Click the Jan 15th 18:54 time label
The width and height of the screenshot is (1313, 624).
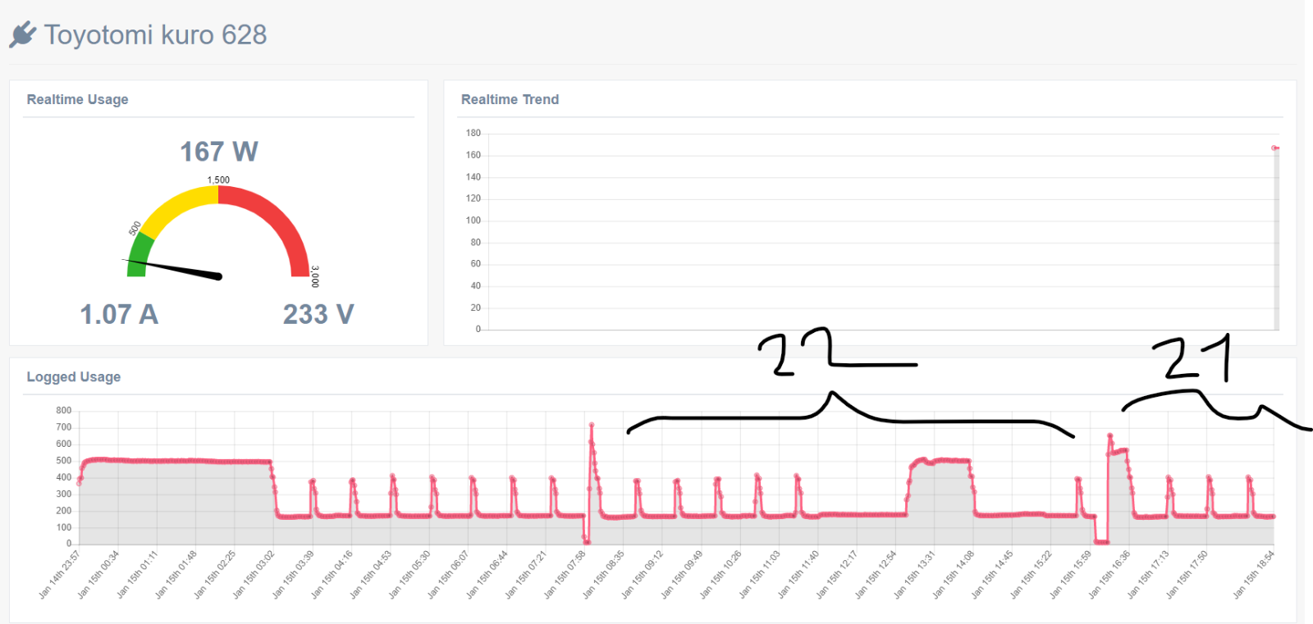[1253, 575]
